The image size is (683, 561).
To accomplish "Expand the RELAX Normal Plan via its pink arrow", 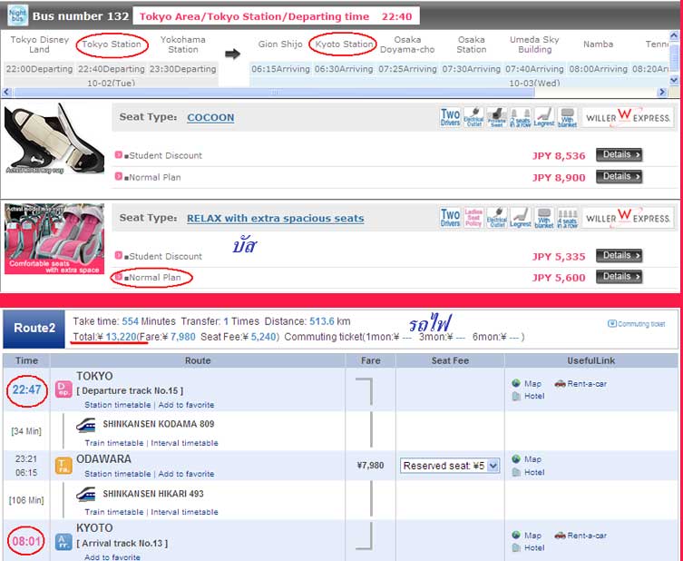I will coord(119,277).
